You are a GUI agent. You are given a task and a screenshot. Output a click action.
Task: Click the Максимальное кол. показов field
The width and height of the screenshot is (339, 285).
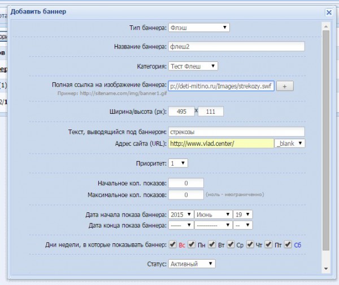coord(186,195)
